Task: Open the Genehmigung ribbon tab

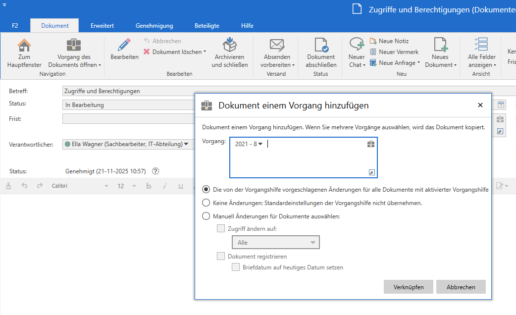Action: tap(154, 26)
